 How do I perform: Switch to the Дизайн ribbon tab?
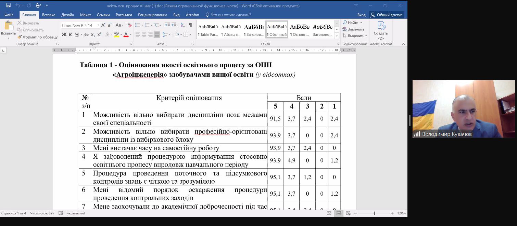(x=68, y=15)
